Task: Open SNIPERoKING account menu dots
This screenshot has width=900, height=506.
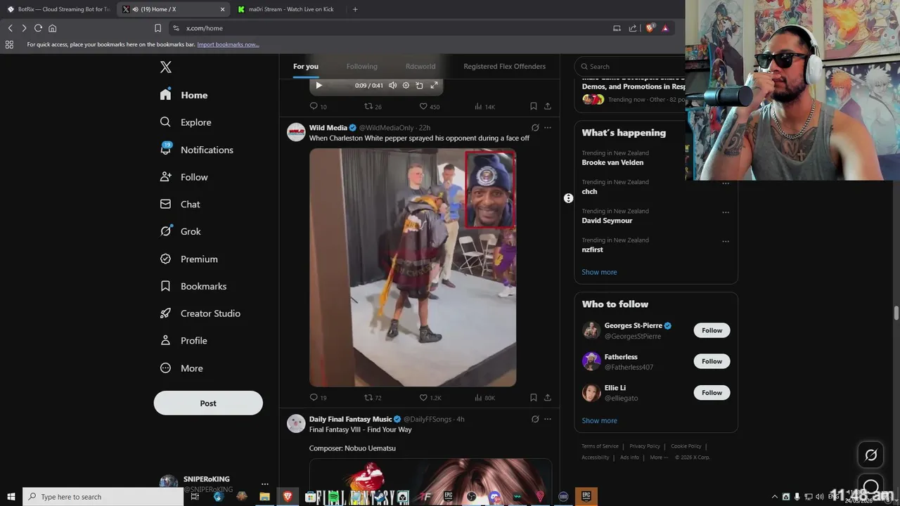Action: 265,484
